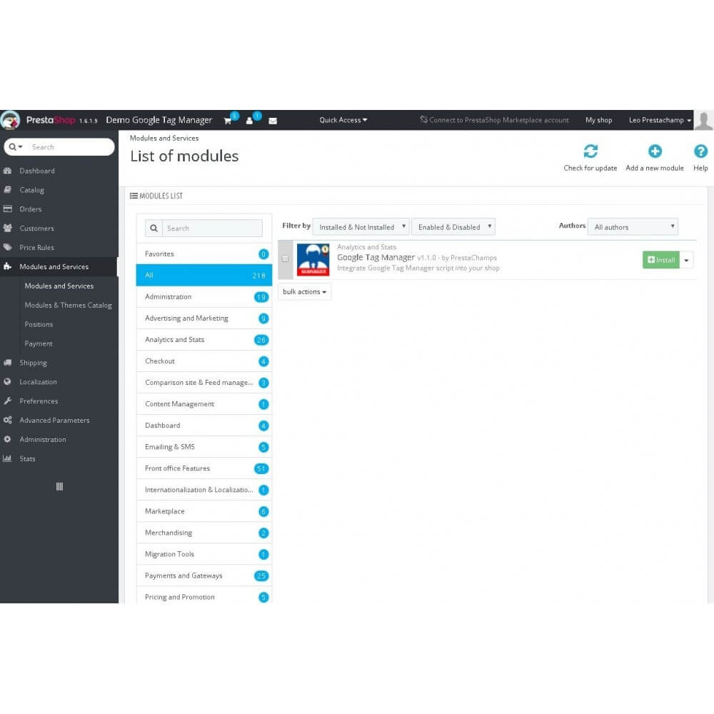Select the Marketplace category
The width and height of the screenshot is (714, 714).
click(x=204, y=511)
